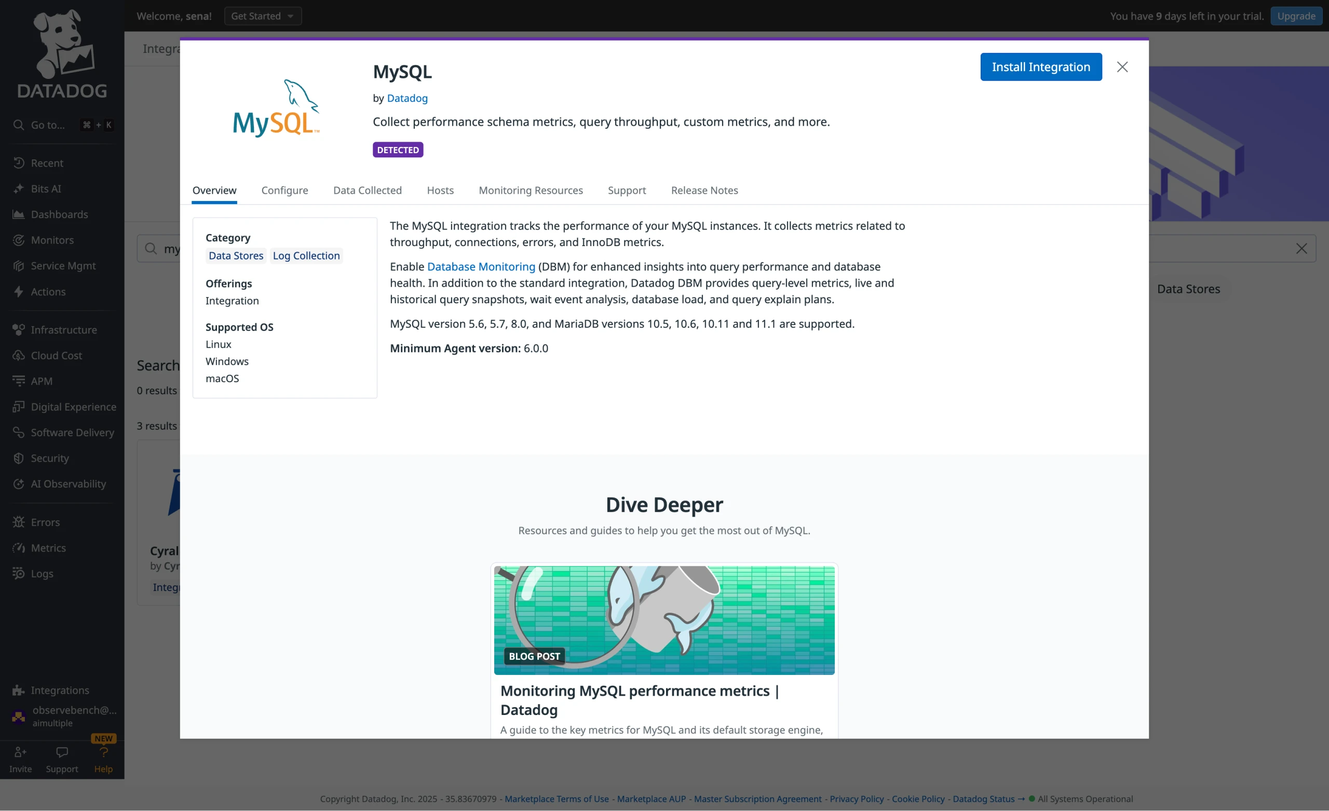Click the 'macOS' entry
1329x811 pixels.
222,379
